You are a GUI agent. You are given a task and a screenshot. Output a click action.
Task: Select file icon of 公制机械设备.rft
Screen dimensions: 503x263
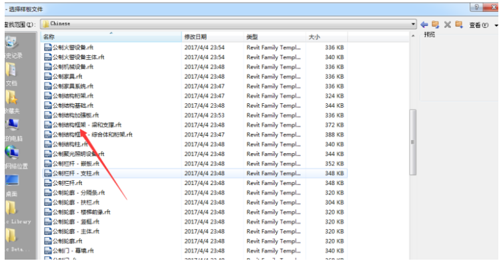48,67
